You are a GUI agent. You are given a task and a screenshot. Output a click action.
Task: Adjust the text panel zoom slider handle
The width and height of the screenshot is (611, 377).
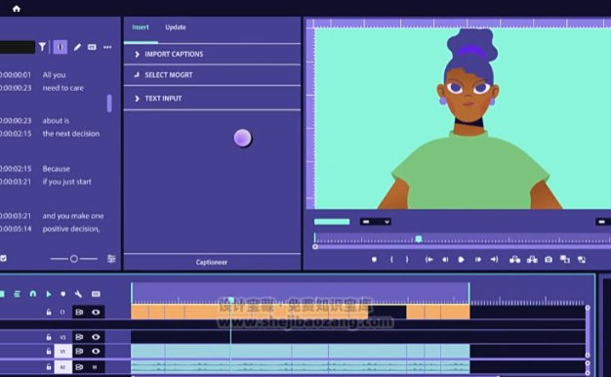click(74, 259)
